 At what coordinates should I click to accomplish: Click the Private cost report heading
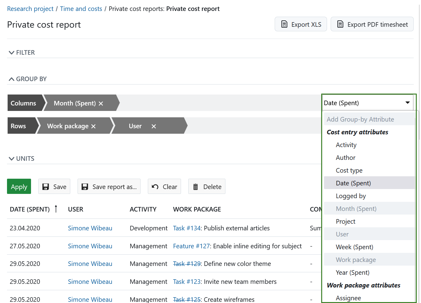(x=44, y=25)
